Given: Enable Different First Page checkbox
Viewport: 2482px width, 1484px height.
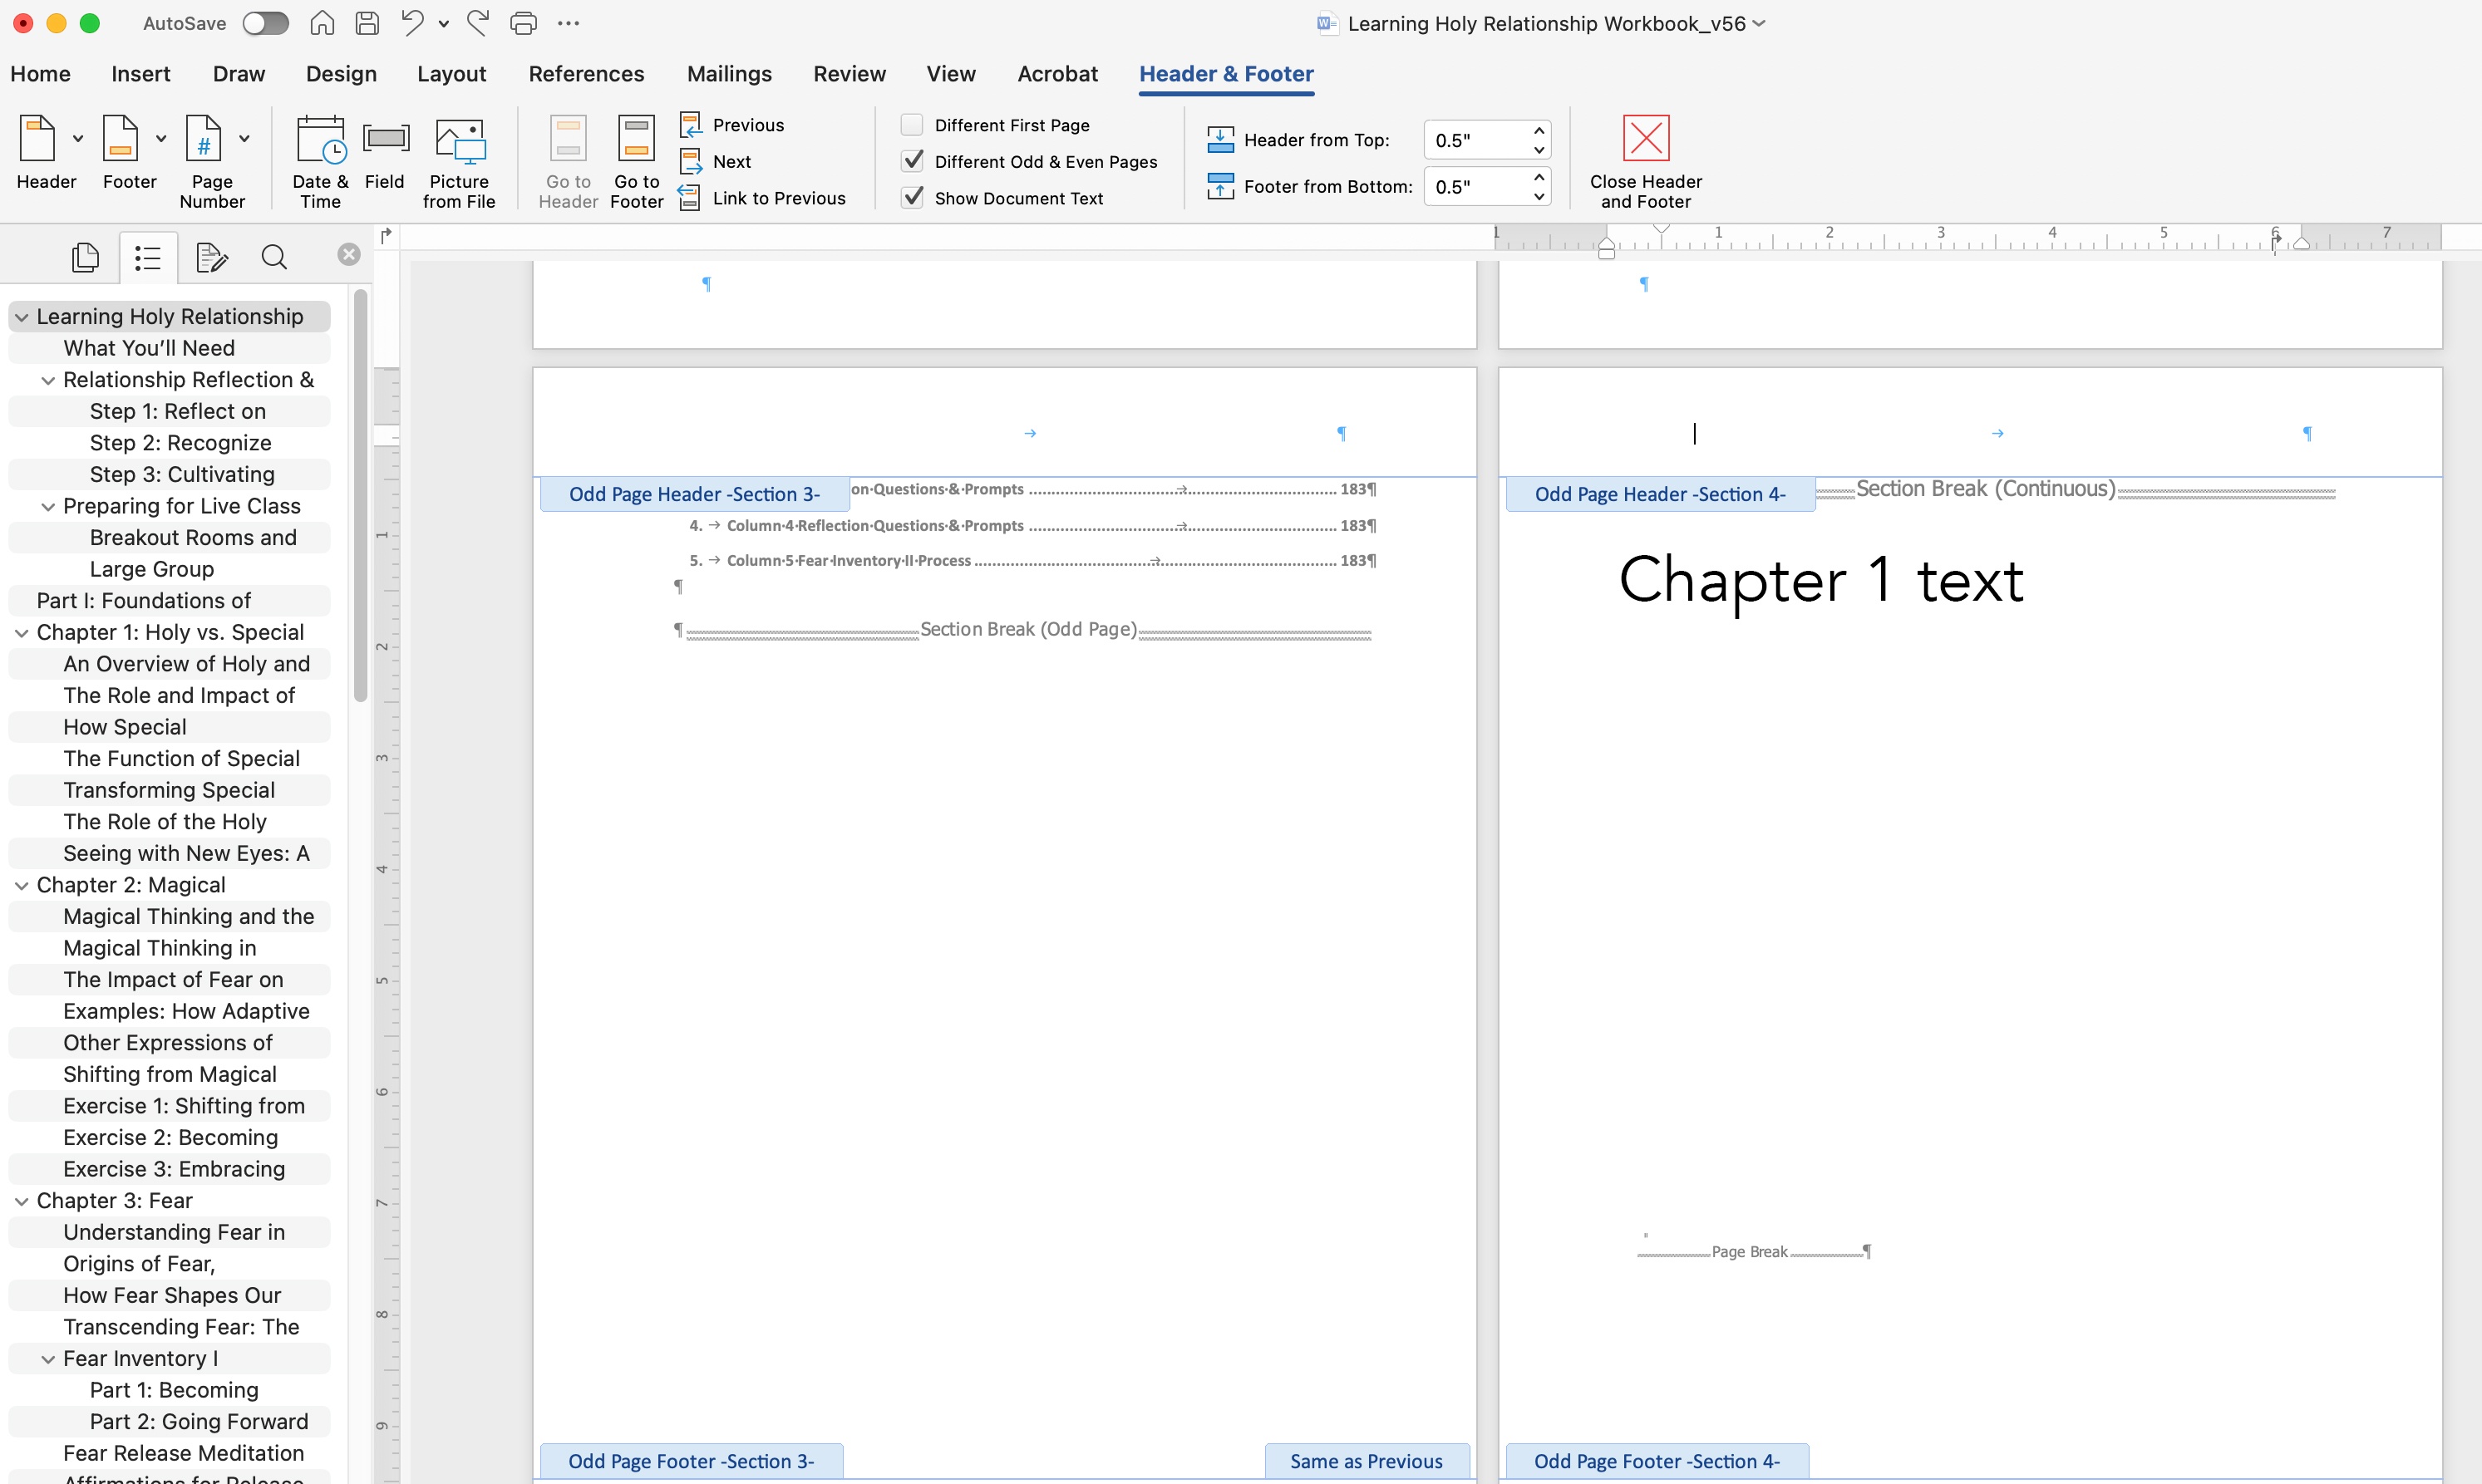Looking at the screenshot, I should [911, 125].
